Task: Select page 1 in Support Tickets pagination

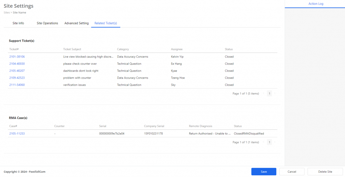Action: coord(269,93)
